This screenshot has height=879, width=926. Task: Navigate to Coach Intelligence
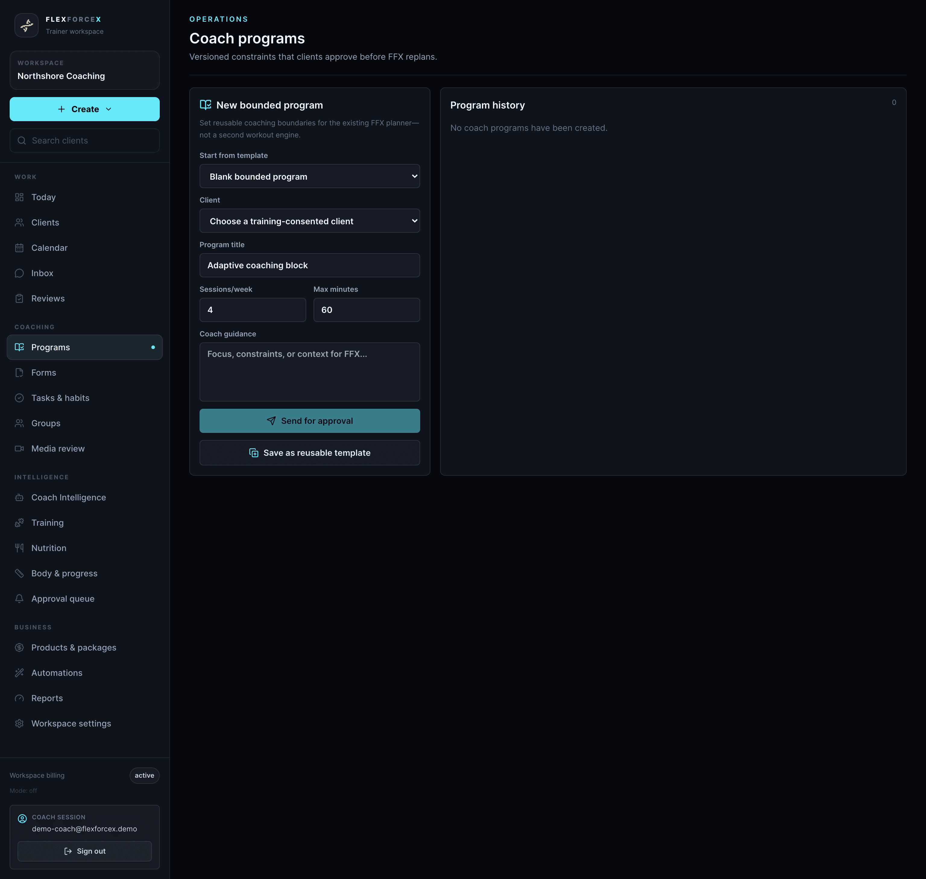84,498
